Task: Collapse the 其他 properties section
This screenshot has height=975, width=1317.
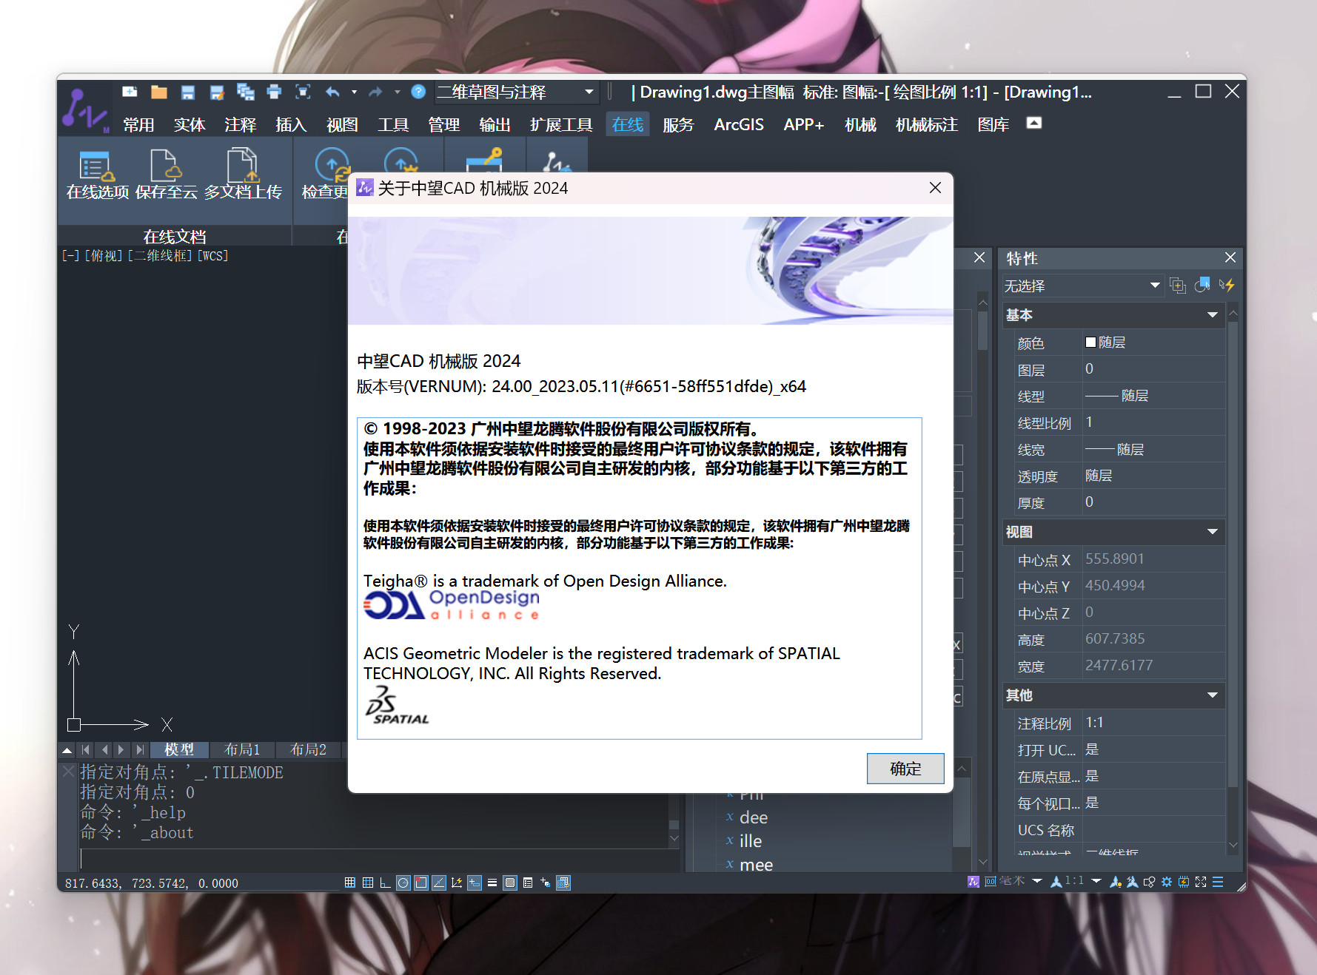Action: tap(1213, 695)
